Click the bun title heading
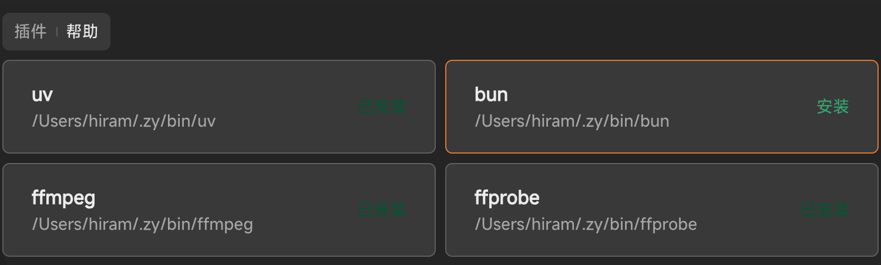The width and height of the screenshot is (881, 265). click(x=491, y=95)
